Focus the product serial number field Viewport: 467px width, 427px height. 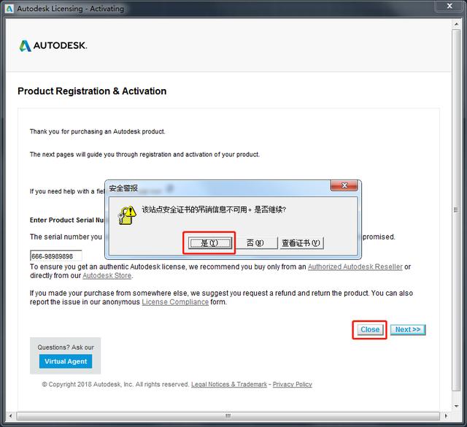[56, 256]
